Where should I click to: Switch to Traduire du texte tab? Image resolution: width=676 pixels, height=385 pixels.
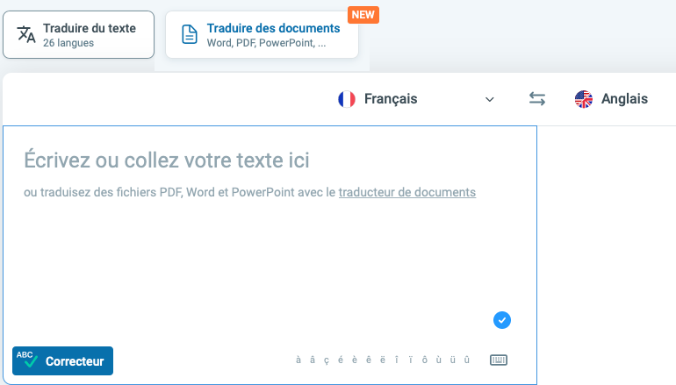(78, 34)
